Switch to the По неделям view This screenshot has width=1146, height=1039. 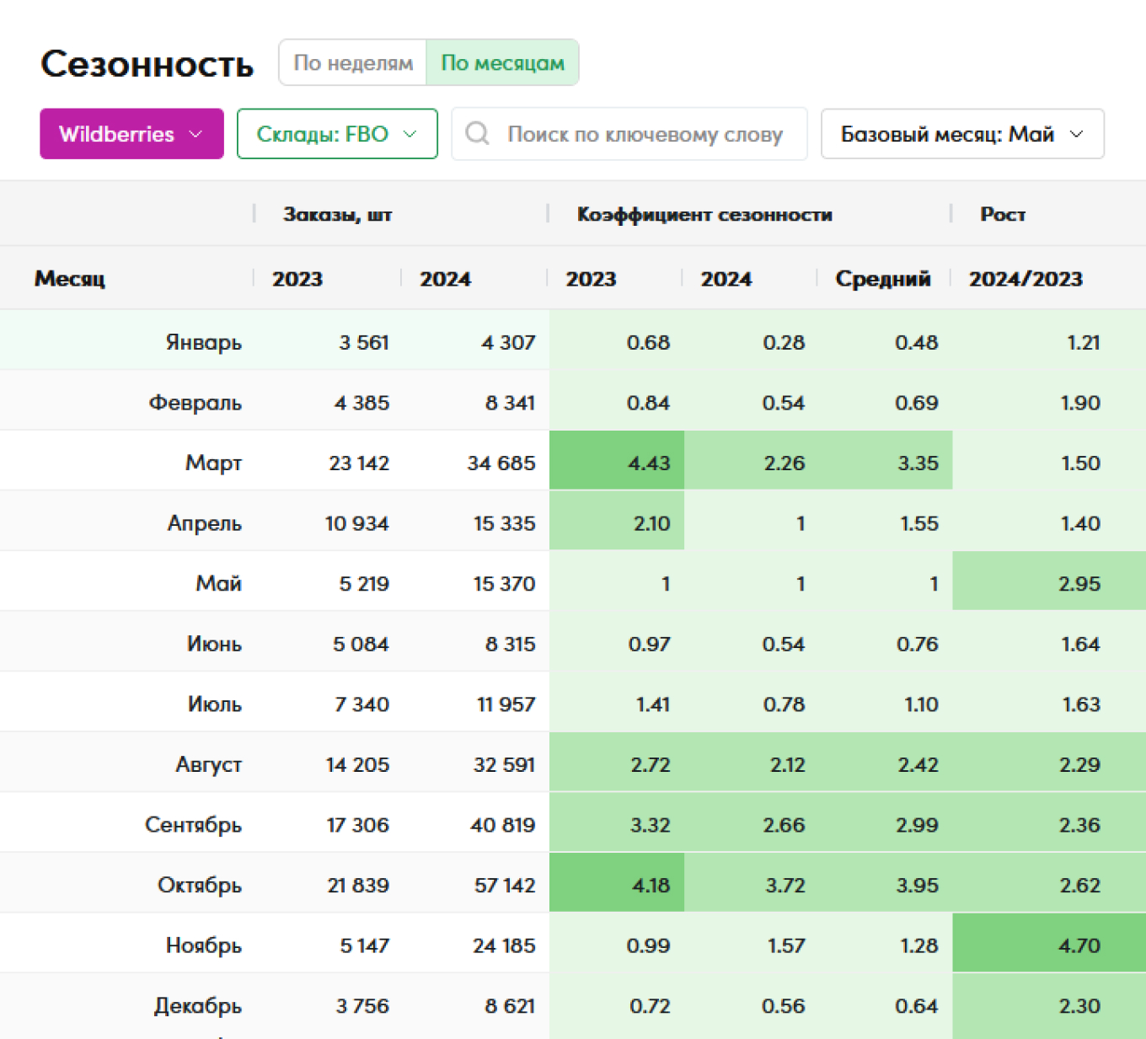pos(353,63)
